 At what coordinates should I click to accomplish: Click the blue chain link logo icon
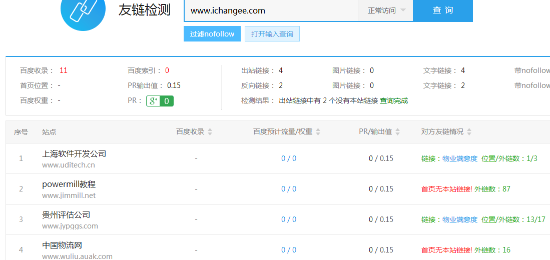[x=83, y=11]
